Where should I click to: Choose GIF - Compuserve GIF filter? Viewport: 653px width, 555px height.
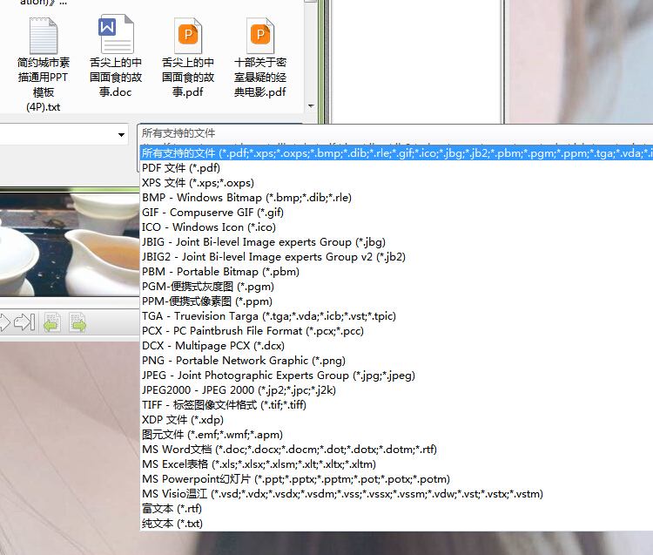coord(396,212)
